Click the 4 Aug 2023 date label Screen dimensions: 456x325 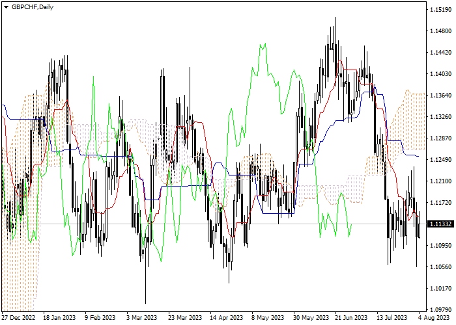click(x=434, y=318)
